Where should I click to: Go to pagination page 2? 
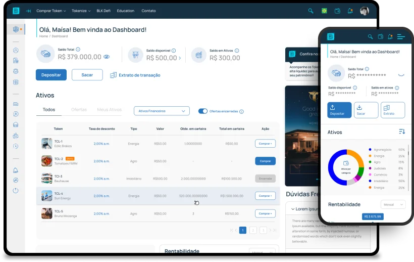(x=253, y=230)
